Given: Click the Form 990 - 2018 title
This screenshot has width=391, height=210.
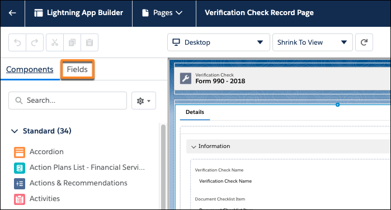Looking at the screenshot, I should coord(220,81).
